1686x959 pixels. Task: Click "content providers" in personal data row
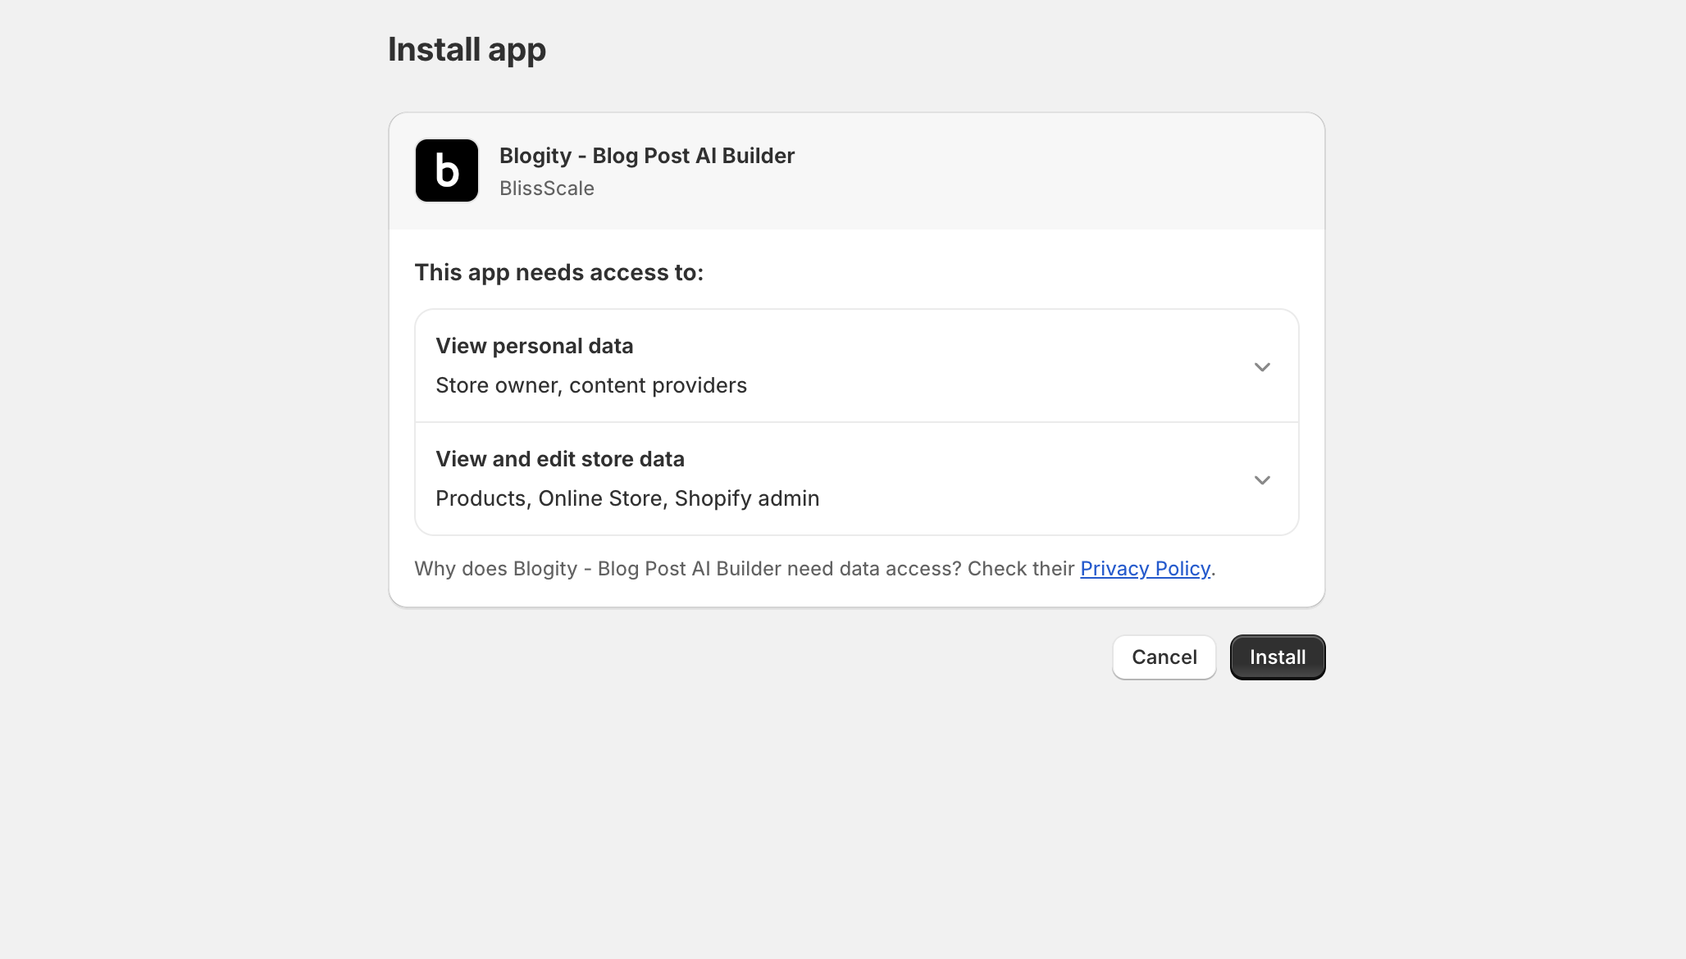658,385
